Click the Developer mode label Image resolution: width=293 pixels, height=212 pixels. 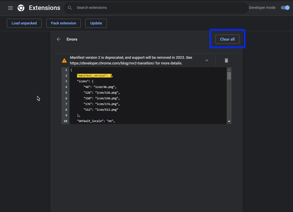point(262,8)
